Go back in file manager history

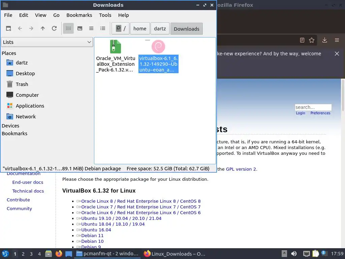[x=20, y=28]
